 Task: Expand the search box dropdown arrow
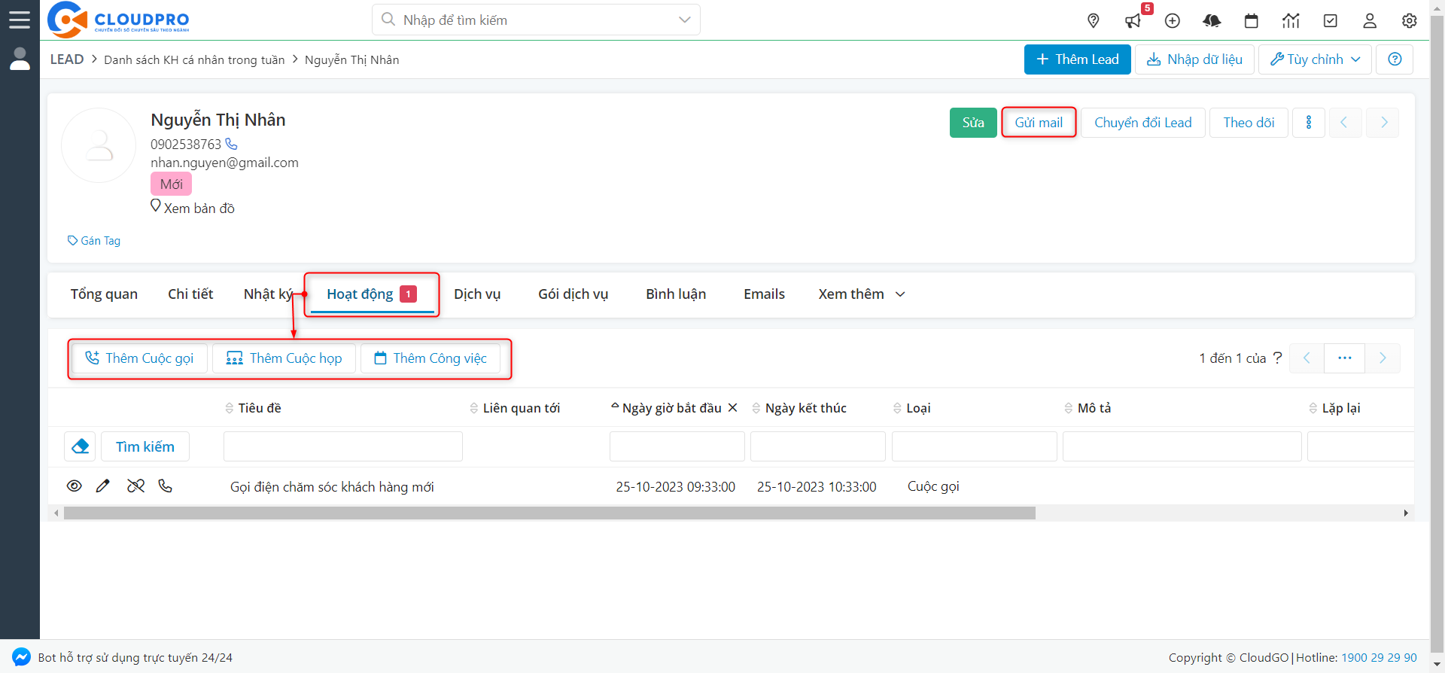[684, 20]
